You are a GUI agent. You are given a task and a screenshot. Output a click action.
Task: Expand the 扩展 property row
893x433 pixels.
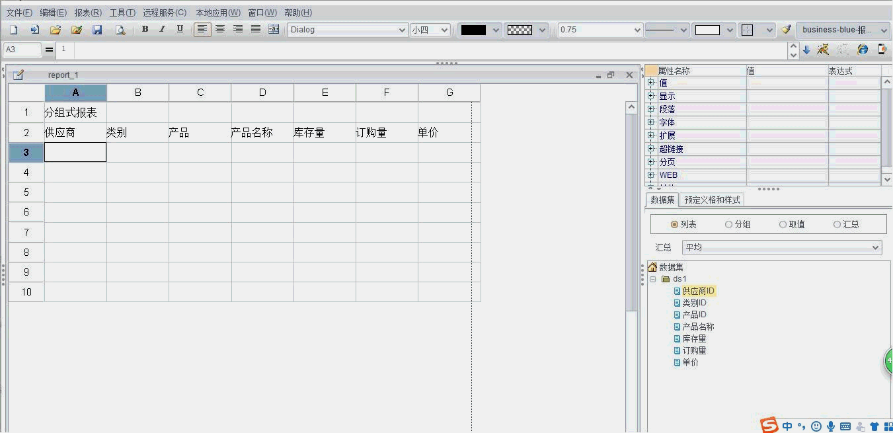point(651,136)
